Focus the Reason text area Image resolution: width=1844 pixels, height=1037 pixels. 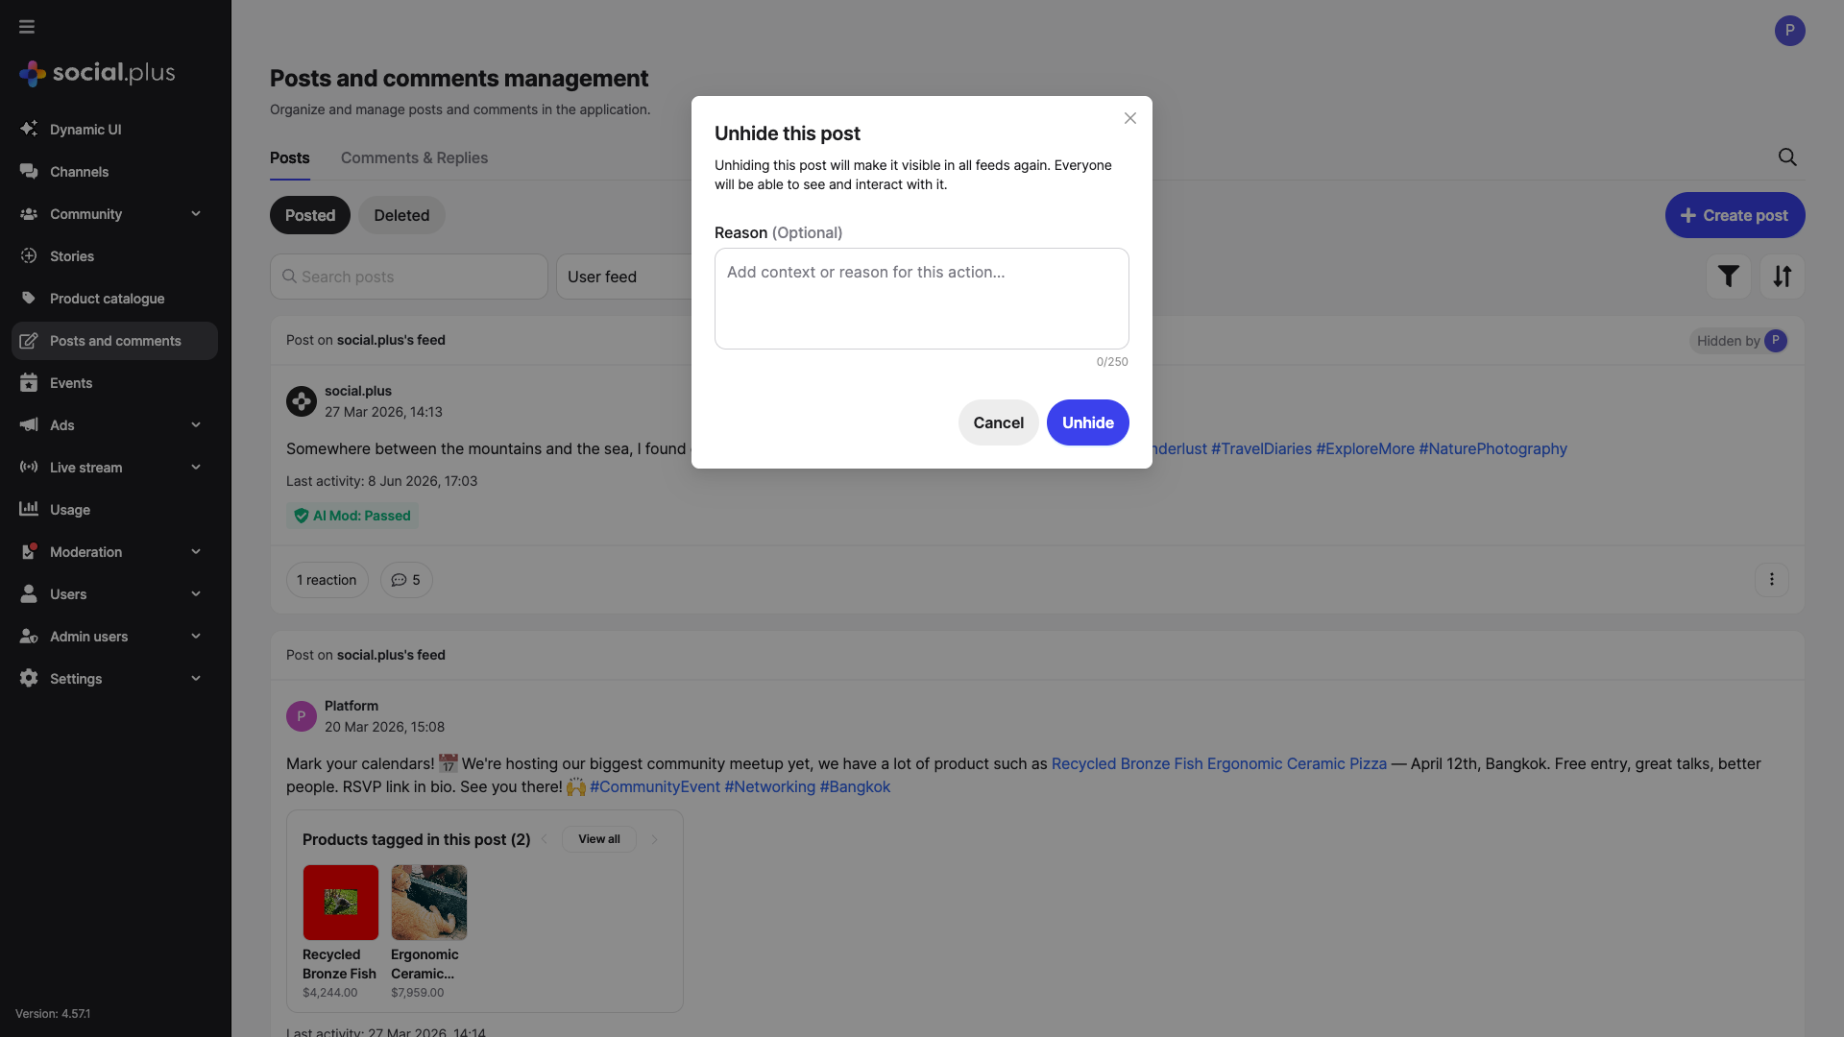[x=922, y=299]
